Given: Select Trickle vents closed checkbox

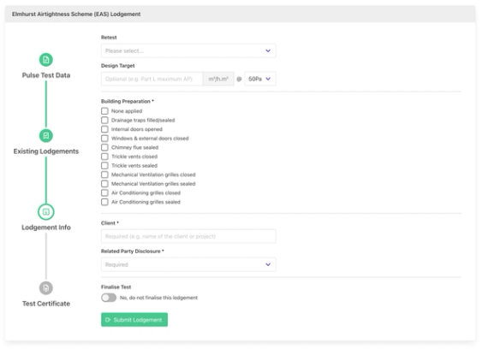Looking at the screenshot, I should click(x=105, y=157).
